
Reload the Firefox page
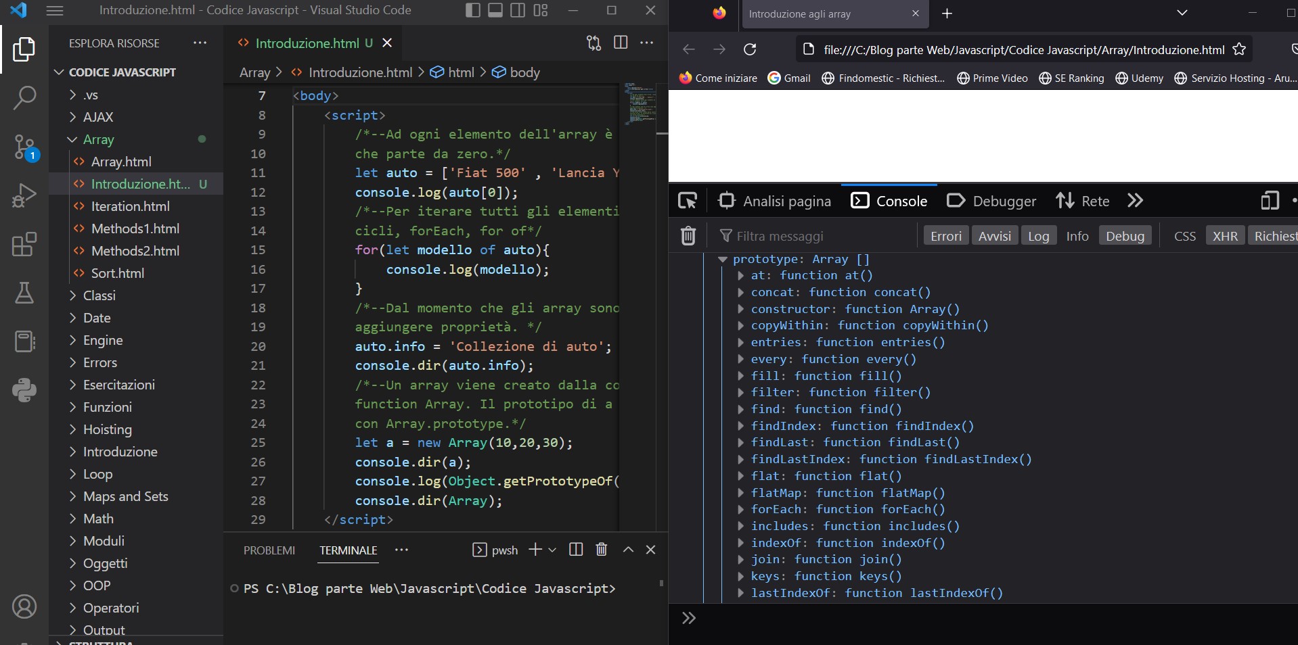750,49
